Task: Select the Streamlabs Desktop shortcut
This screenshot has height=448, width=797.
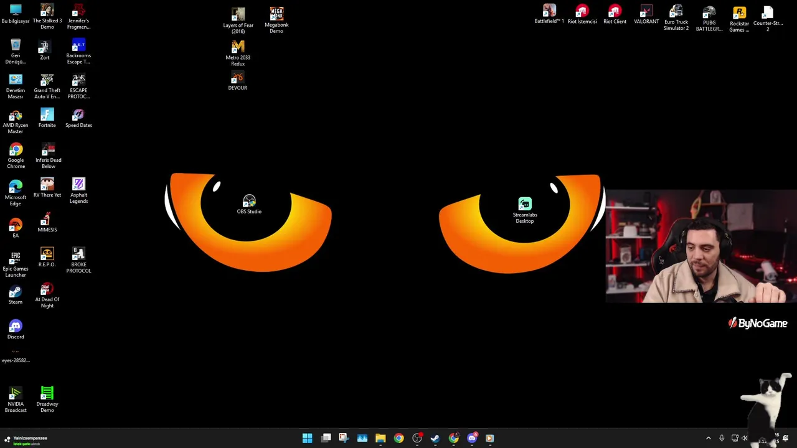Action: click(x=525, y=211)
